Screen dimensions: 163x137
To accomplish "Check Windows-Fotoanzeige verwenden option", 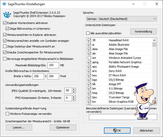I will coord(7,114).
